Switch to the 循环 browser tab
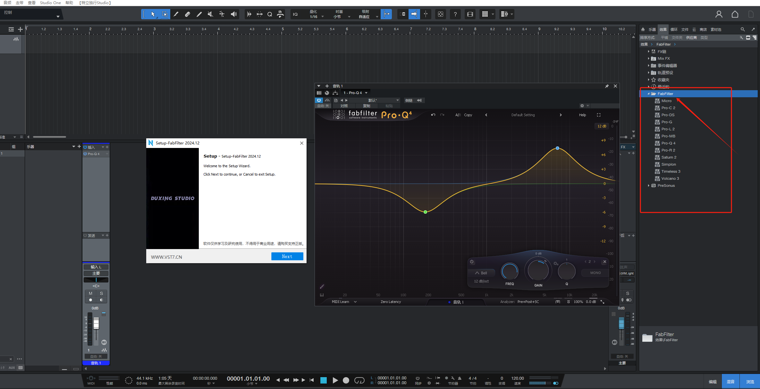Screen dimensions: 760x389 click(x=674, y=30)
